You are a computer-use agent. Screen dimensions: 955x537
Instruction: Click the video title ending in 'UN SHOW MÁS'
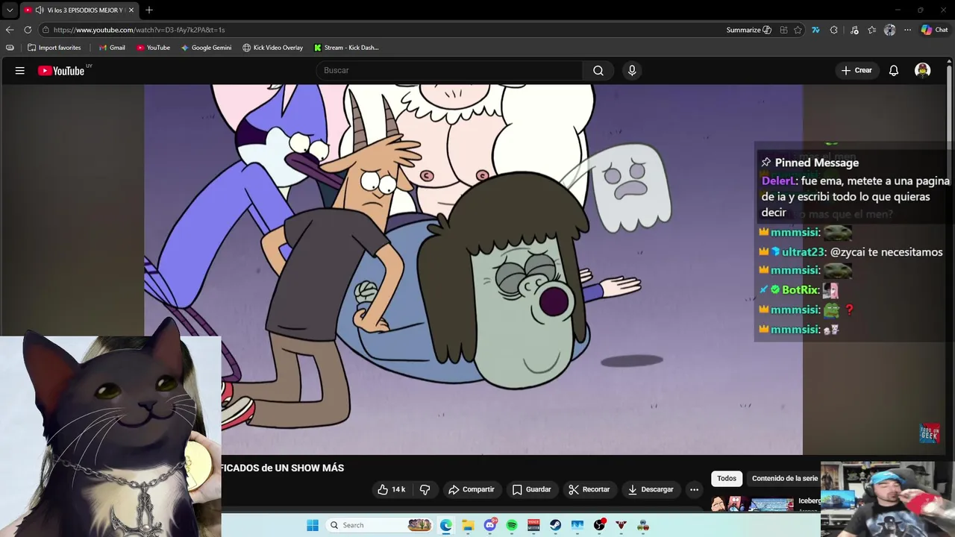click(282, 468)
